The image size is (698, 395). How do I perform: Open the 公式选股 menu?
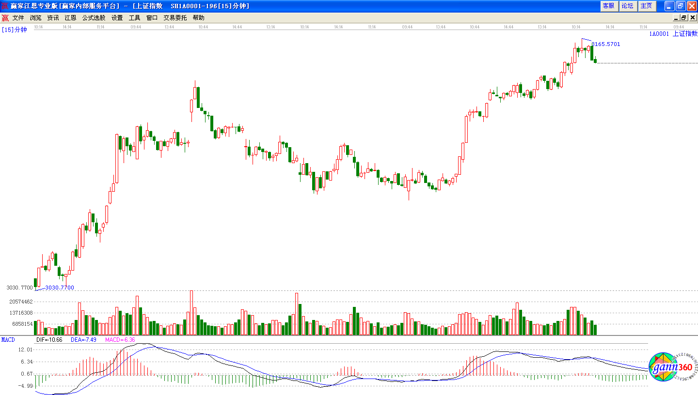94,18
